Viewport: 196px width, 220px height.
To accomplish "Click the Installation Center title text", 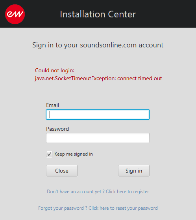I will tap(98, 14).
